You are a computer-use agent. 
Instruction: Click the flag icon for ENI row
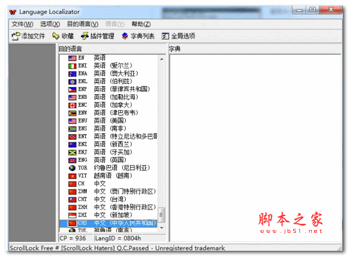(x=72, y=66)
